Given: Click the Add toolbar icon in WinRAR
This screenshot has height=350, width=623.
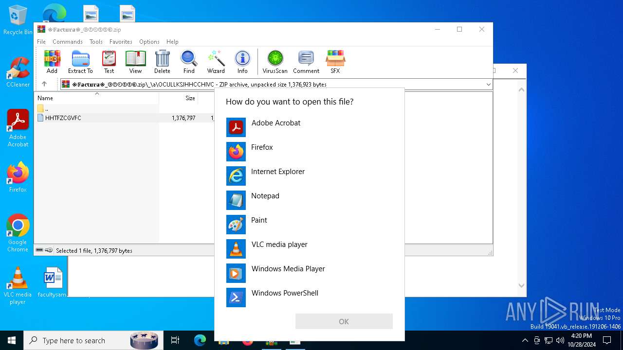Looking at the screenshot, I should (52, 62).
